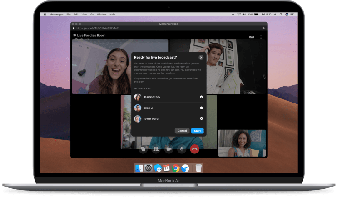Open the Messenger app menu
The width and height of the screenshot is (337, 197).
click(x=56, y=15)
